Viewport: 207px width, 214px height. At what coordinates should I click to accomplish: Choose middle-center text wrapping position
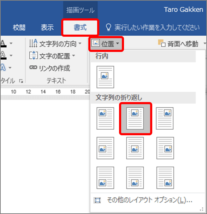(x=135, y=148)
